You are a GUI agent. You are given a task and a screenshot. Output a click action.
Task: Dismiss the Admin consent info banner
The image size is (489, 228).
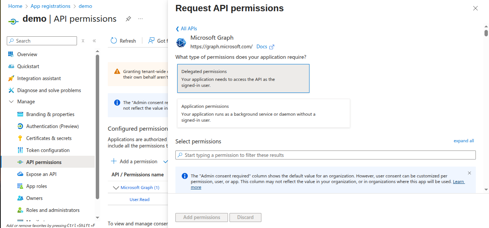(x=469, y=173)
